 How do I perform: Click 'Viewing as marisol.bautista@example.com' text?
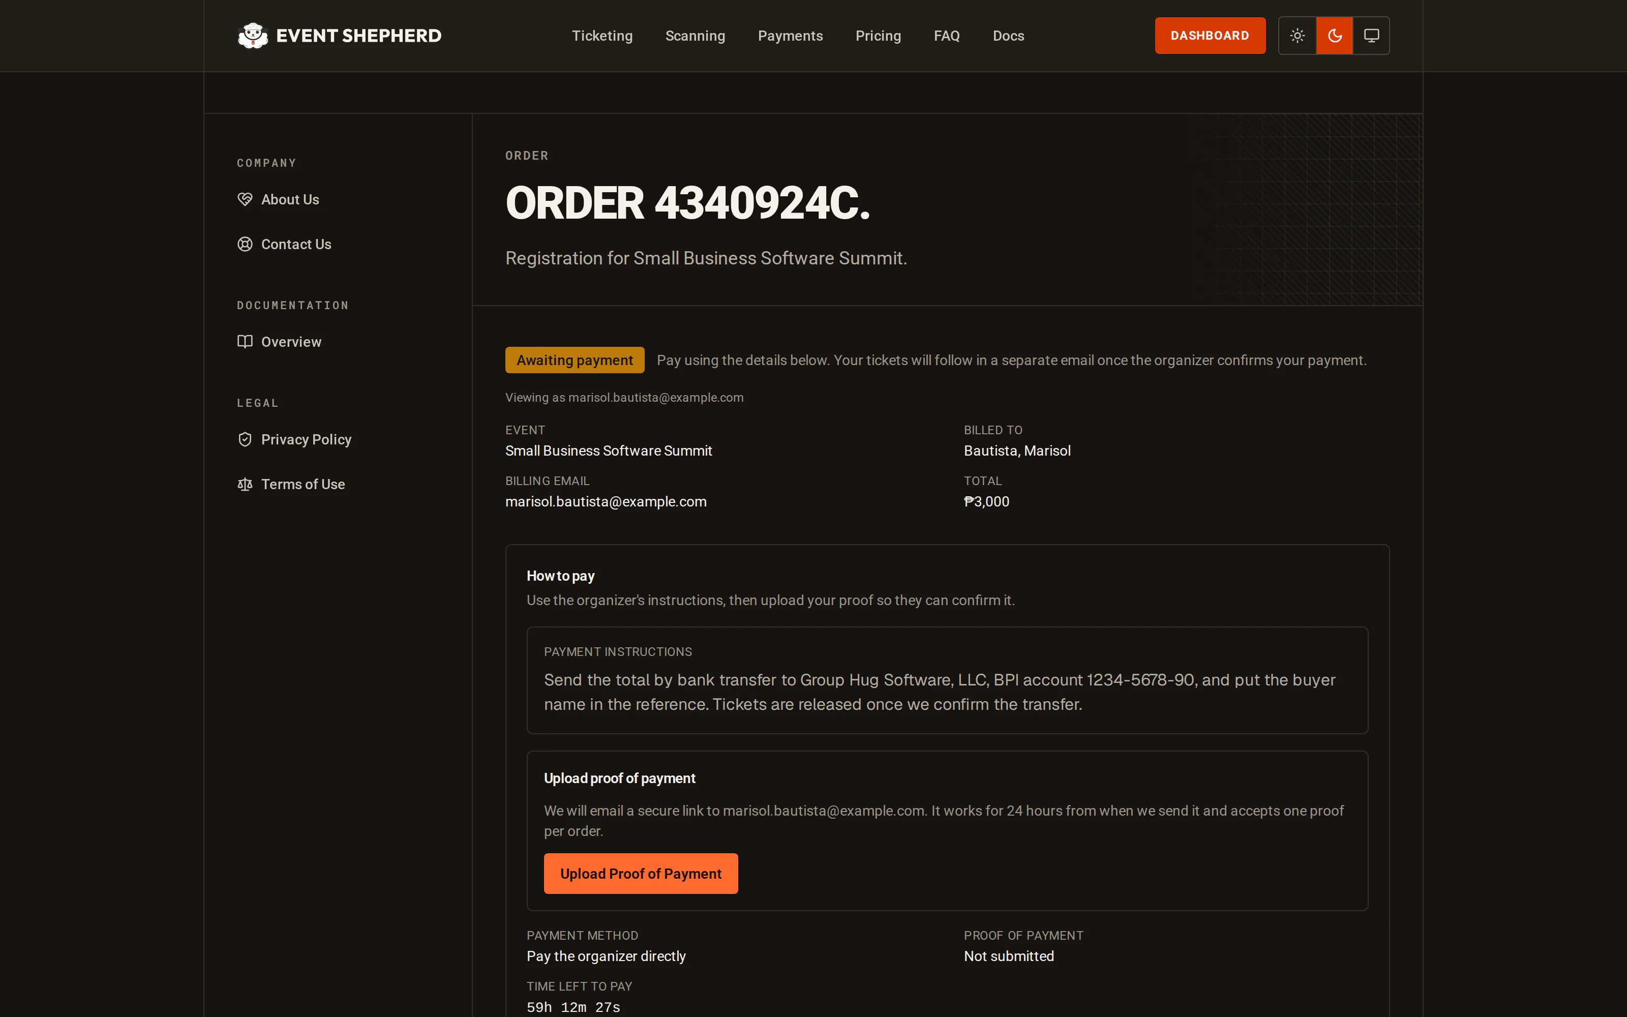(x=624, y=398)
